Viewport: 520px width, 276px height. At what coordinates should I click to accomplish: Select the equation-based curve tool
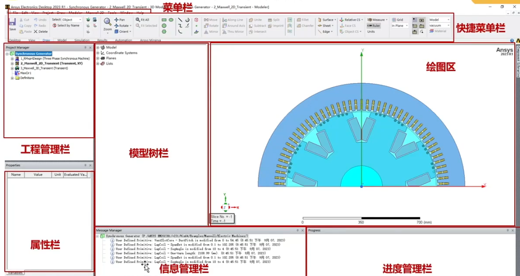[187, 26]
